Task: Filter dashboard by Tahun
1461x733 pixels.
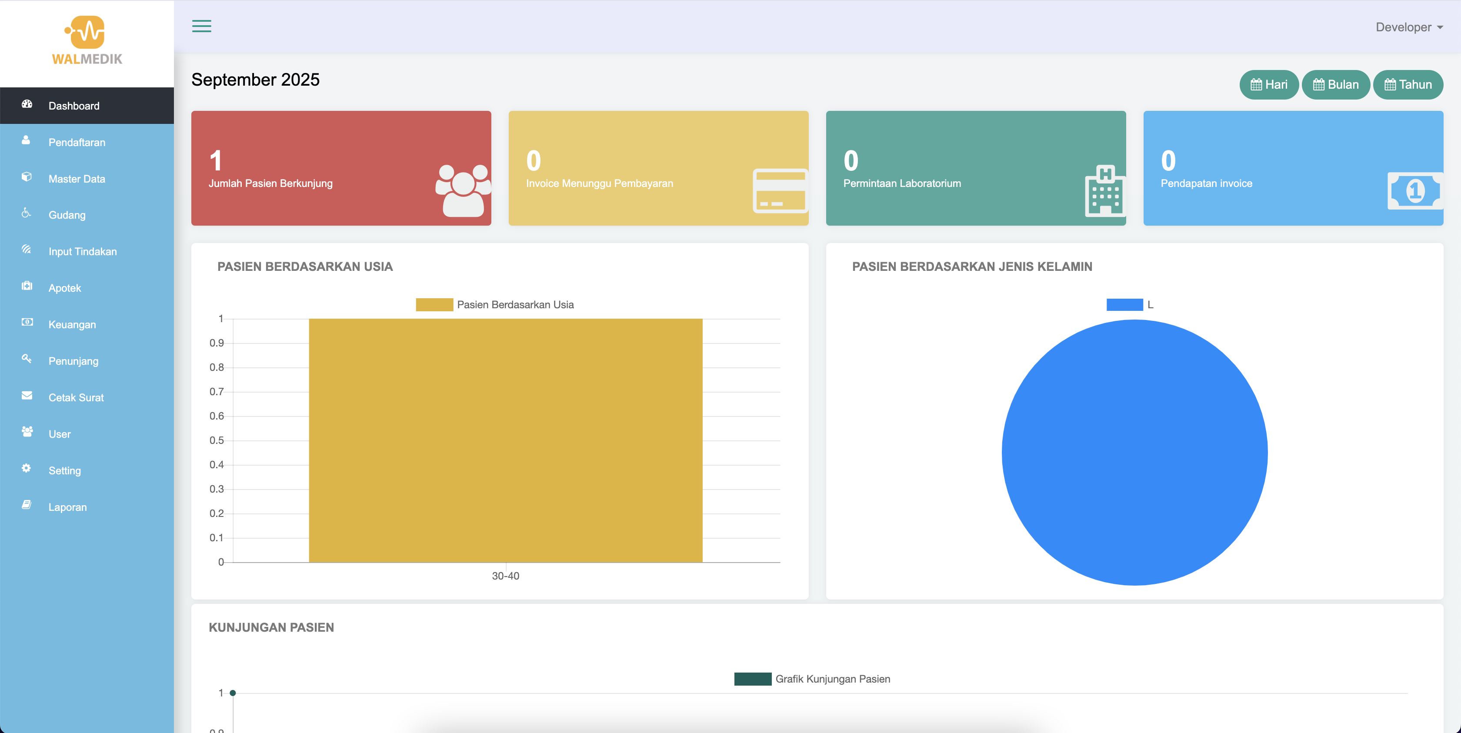Action: pyautogui.click(x=1408, y=84)
